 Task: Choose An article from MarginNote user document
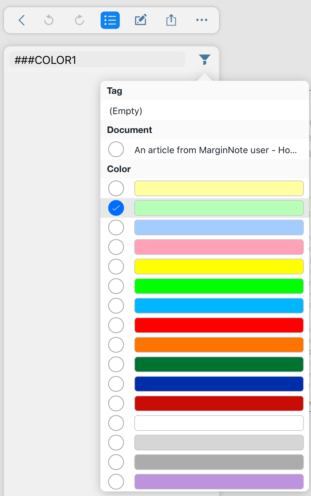215,150
